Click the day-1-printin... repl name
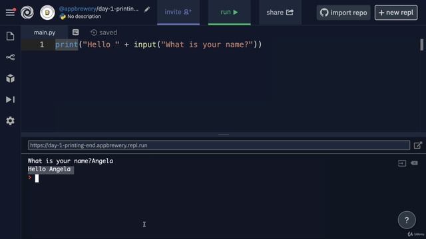 coord(118,9)
